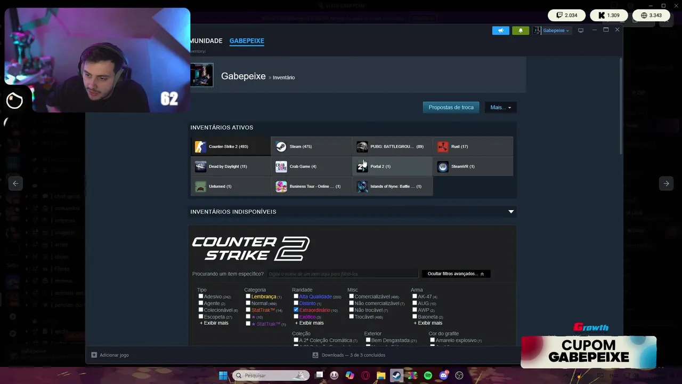Click the Gabepeixe profile avatar thumbnail
The width and height of the screenshot is (682, 384).
pos(202,75)
